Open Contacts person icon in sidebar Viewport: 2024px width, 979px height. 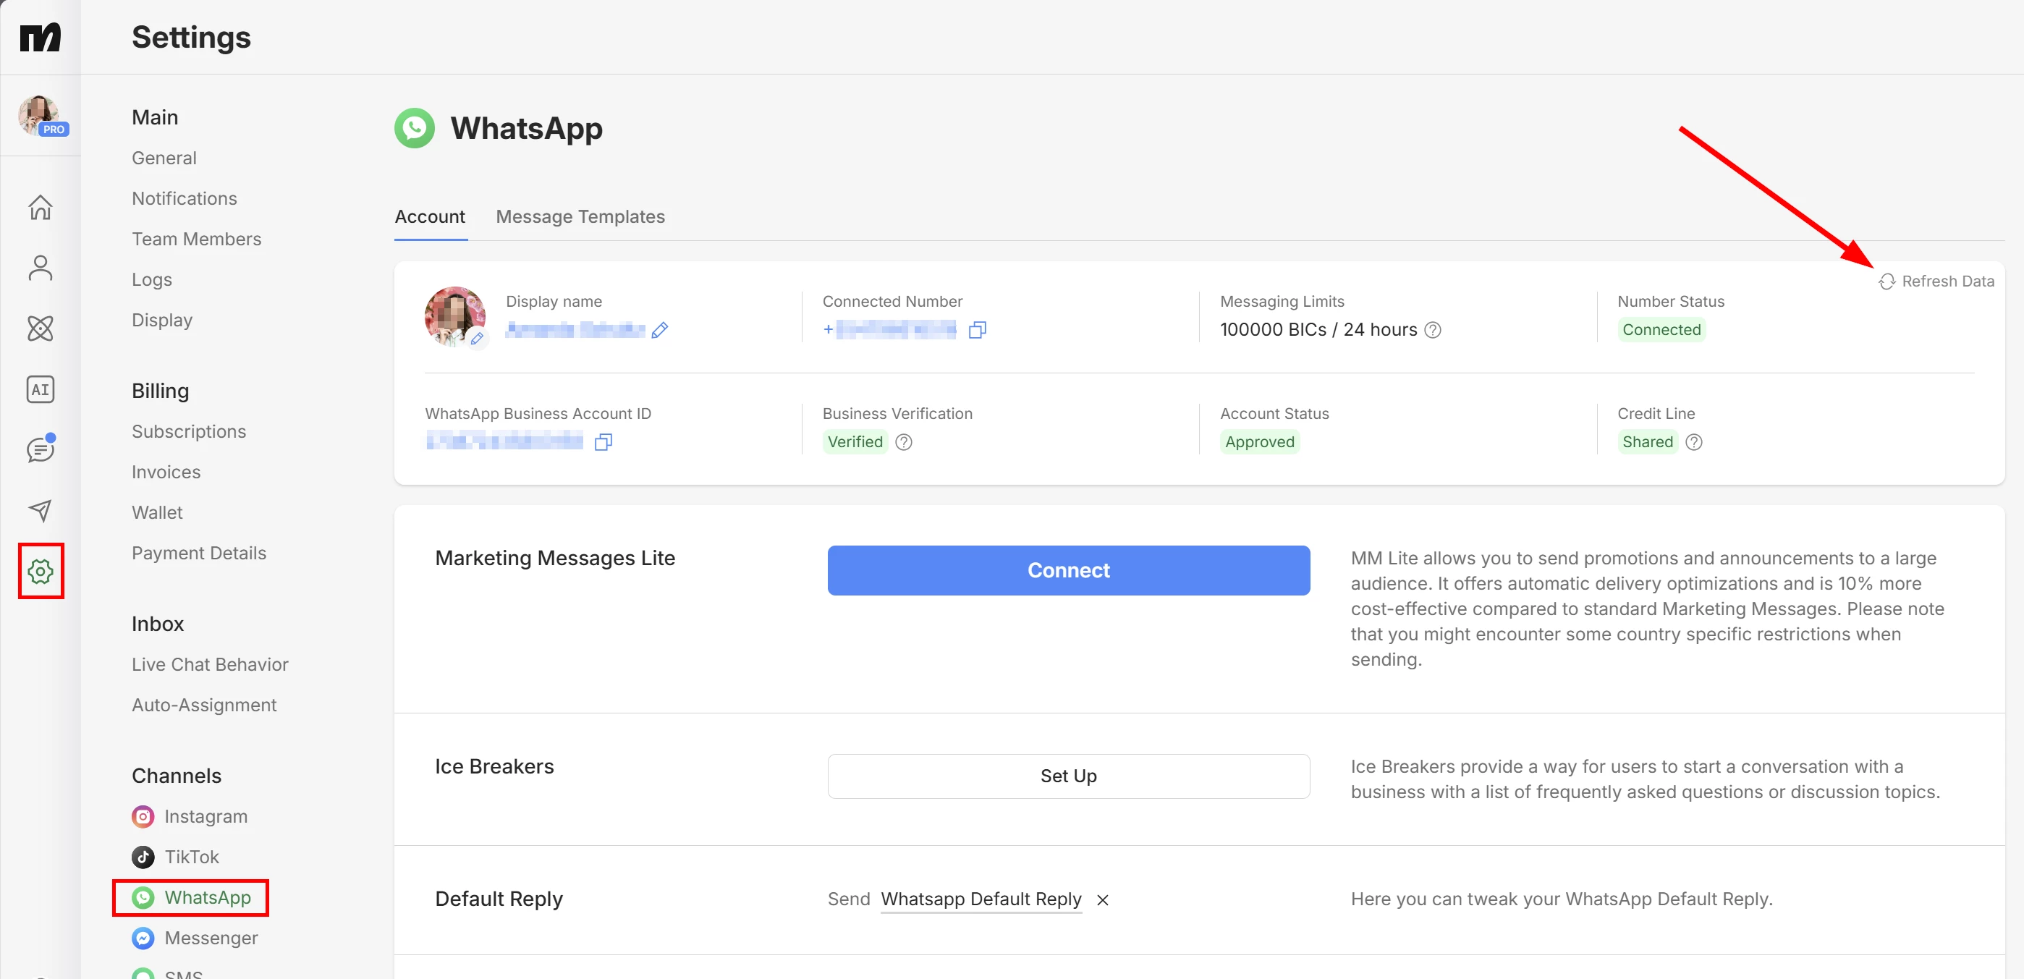click(x=40, y=268)
